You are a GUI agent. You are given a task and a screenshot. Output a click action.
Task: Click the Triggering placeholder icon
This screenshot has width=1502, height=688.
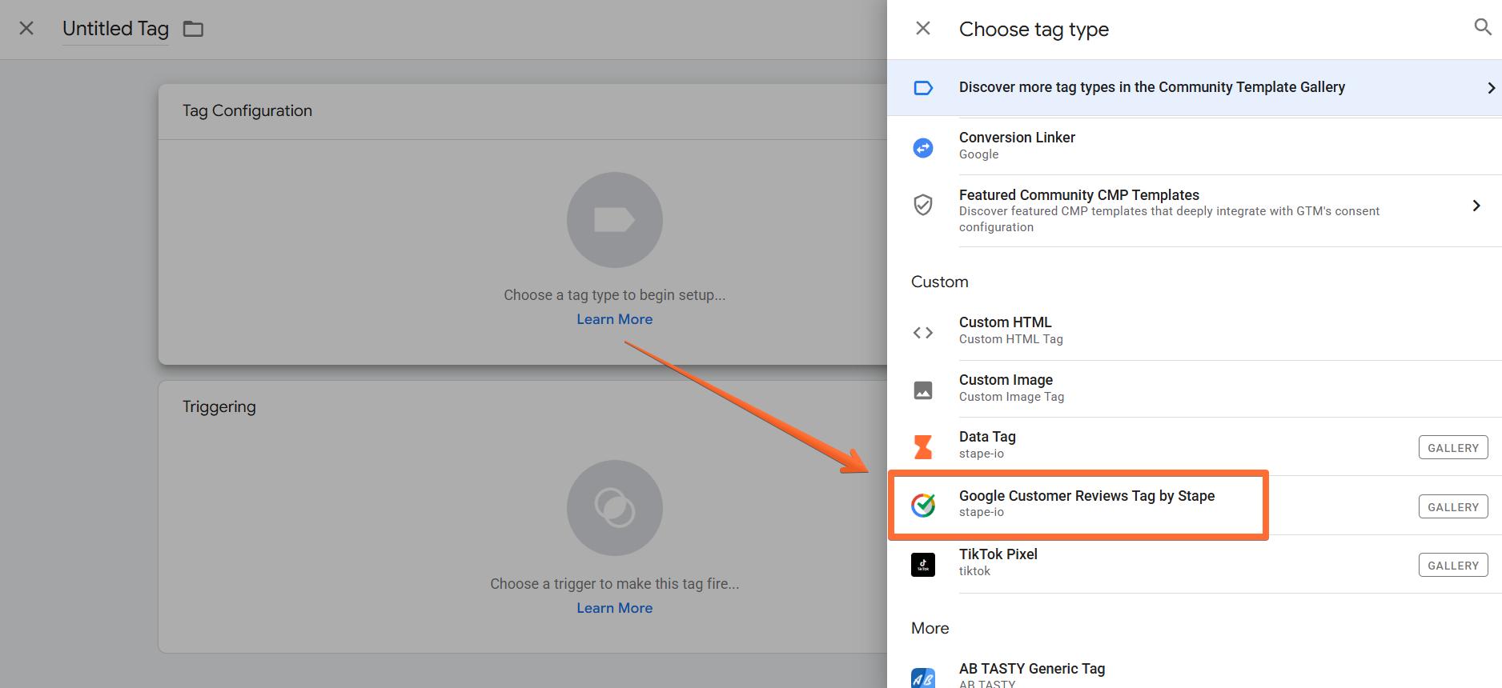(x=615, y=508)
